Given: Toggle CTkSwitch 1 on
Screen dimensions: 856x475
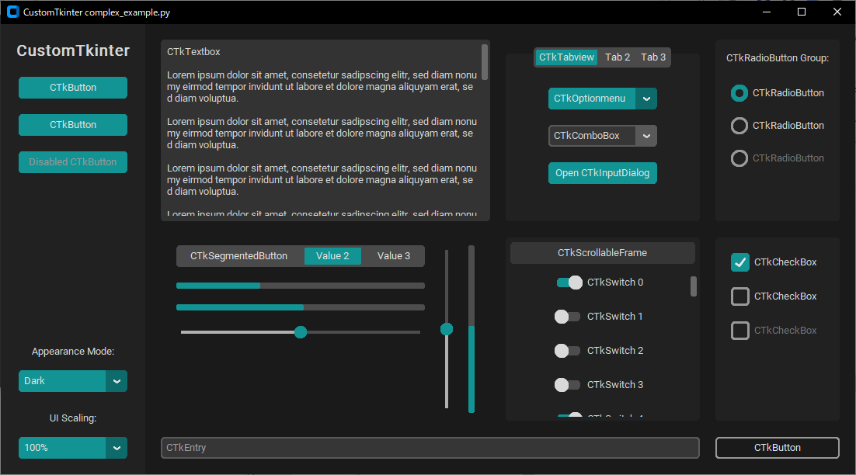Looking at the screenshot, I should click(x=567, y=317).
